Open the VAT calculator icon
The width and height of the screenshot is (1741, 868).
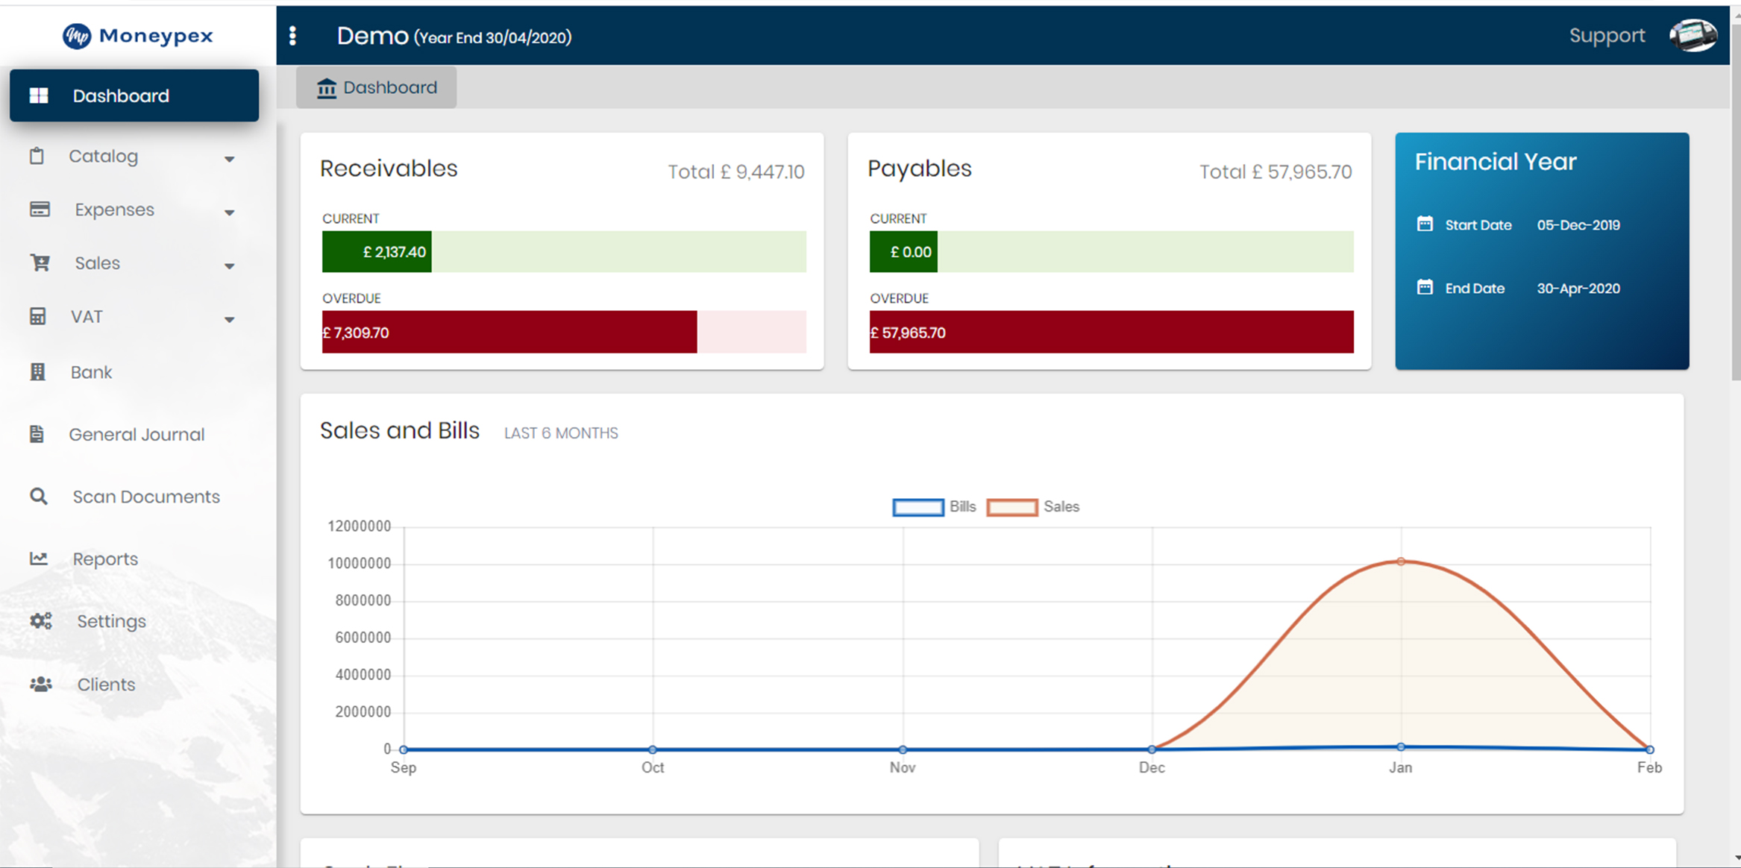click(39, 316)
